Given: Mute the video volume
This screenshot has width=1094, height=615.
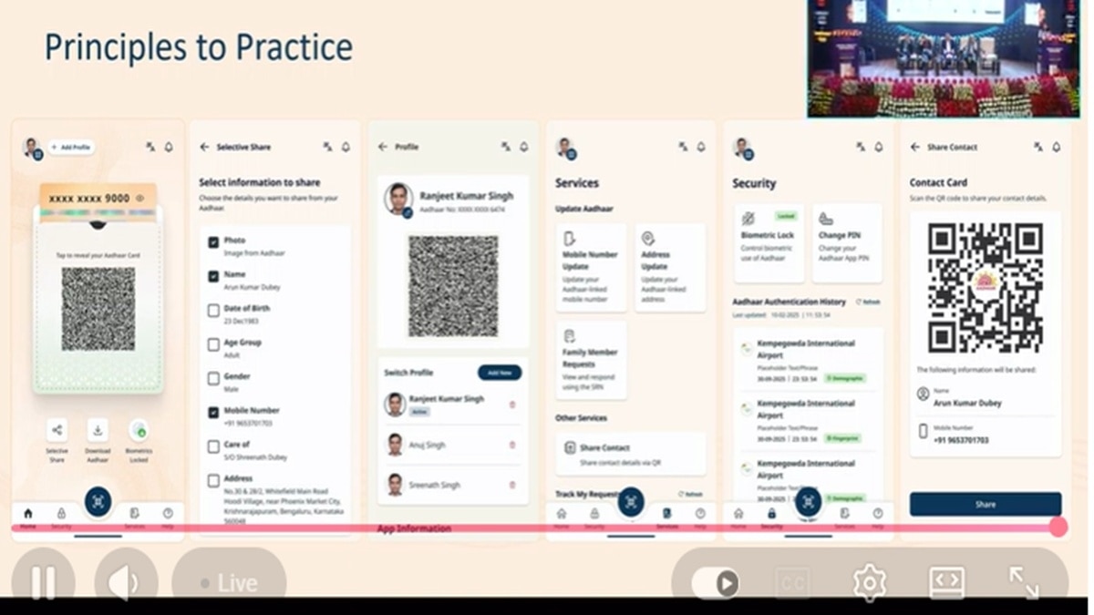Looking at the screenshot, I should 125,581.
